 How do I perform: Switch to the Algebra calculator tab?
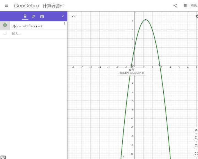pyautogui.click(x=25, y=16)
